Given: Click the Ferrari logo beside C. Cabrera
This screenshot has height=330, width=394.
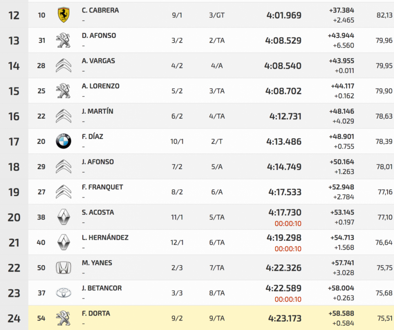Looking at the screenshot, I should coord(63,15).
